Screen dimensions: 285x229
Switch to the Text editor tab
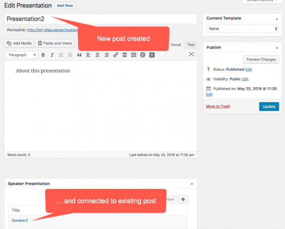(x=191, y=45)
